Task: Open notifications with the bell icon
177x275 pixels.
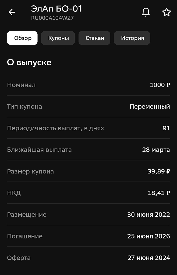Action: click(146, 12)
